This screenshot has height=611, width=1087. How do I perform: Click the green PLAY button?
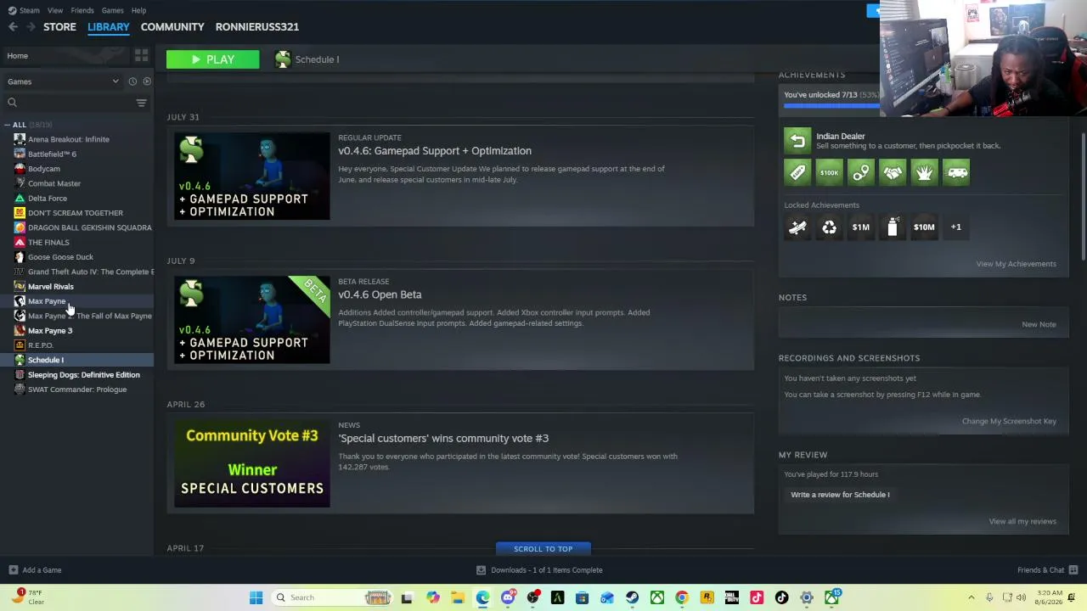click(213, 59)
